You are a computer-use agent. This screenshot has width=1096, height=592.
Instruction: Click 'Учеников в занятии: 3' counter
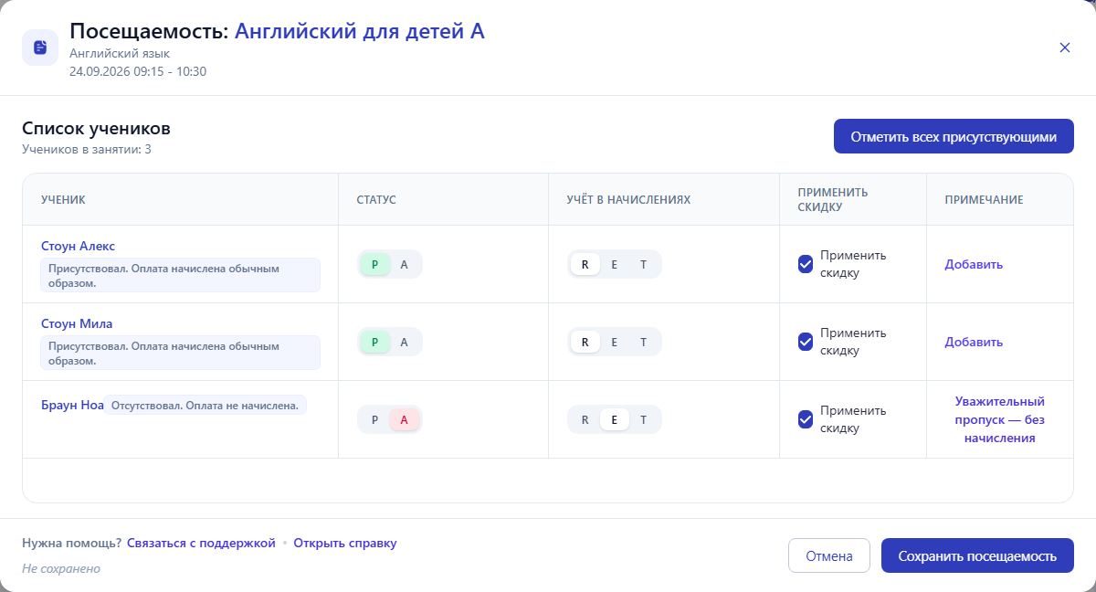click(x=87, y=149)
